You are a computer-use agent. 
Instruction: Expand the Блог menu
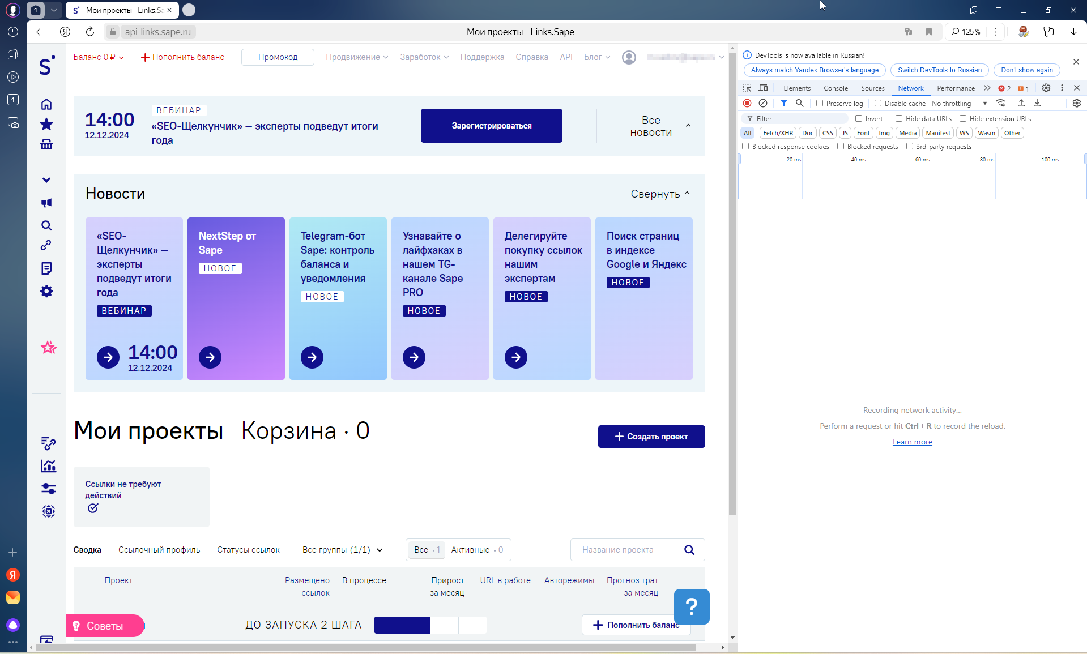[597, 57]
